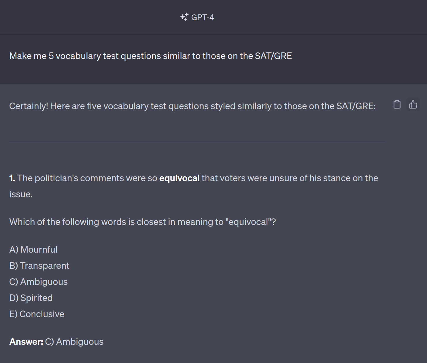
Task: Click the sparkle icon beside GPT-4
Action: coord(184,17)
